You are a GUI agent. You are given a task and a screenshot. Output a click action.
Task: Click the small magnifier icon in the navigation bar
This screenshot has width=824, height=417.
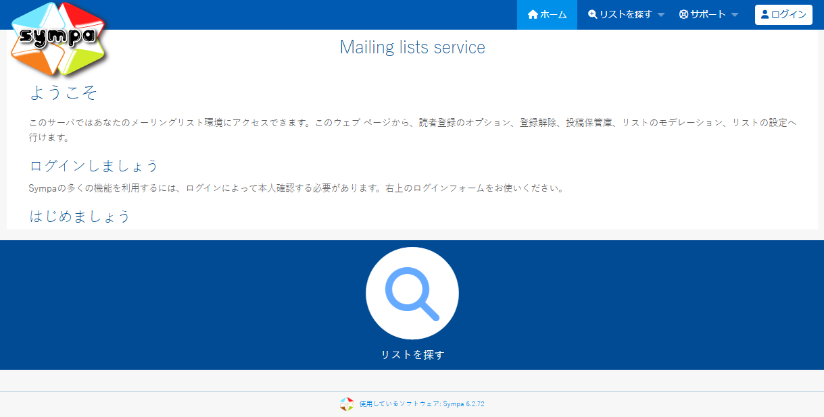[593, 15]
